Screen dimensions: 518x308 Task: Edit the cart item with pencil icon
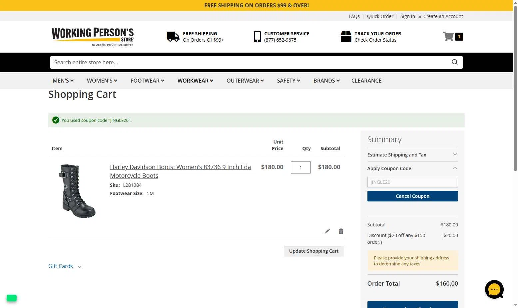coord(327,231)
